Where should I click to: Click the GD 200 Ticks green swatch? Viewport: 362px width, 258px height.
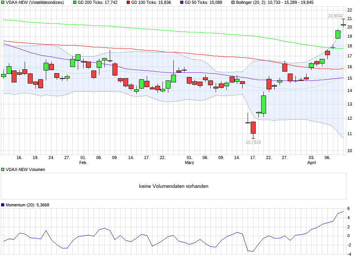75,3
